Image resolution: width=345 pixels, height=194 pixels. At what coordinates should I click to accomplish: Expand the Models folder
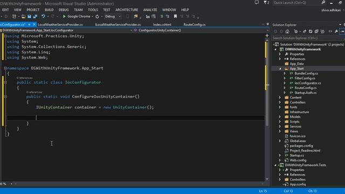click(x=280, y=117)
